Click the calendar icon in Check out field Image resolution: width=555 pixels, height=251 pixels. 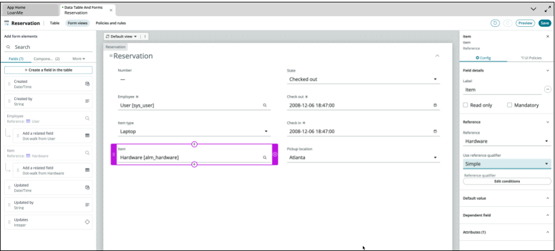click(x=435, y=105)
